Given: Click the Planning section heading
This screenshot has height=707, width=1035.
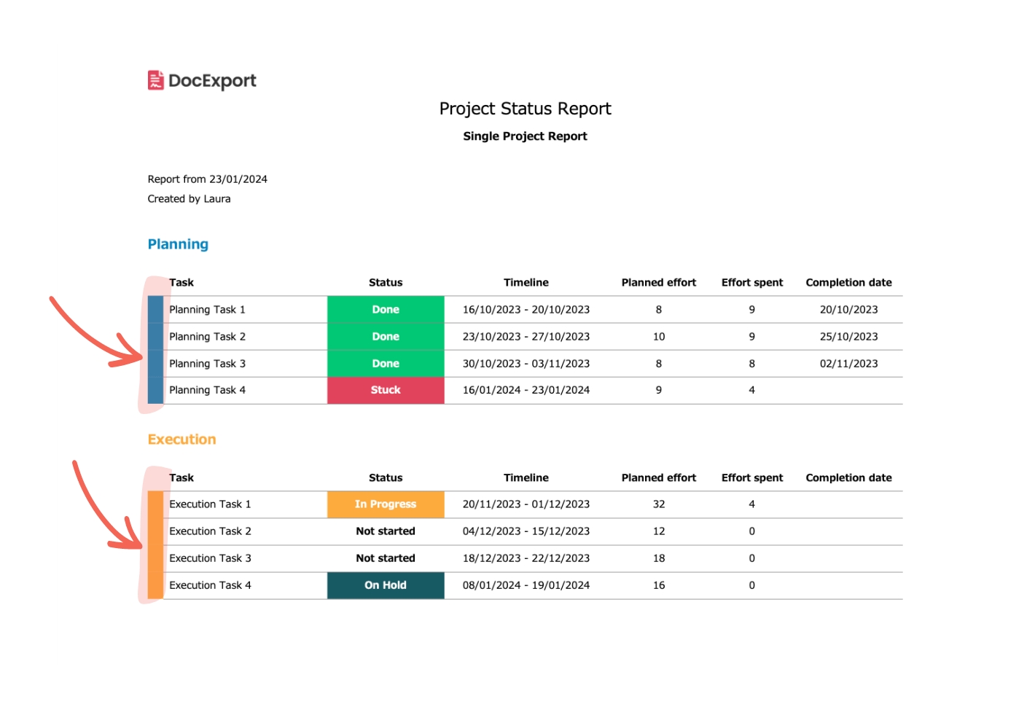Looking at the screenshot, I should [178, 244].
